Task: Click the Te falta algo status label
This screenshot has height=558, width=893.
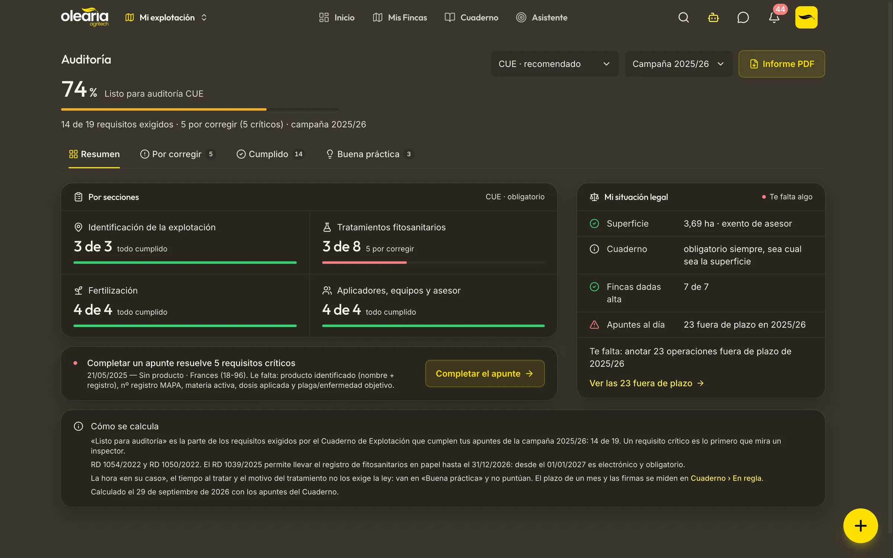Action: (x=787, y=197)
